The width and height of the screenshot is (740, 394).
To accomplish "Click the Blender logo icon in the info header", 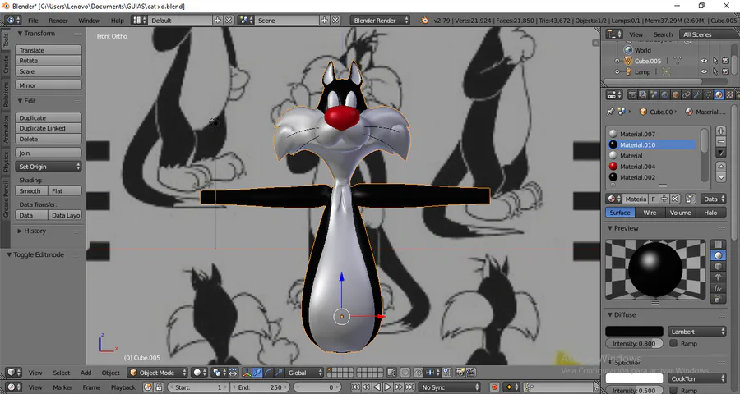I will [x=424, y=21].
